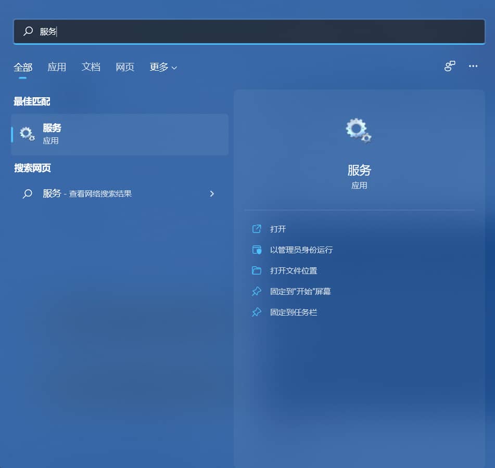Click the magnifying glass search icon

tap(28, 31)
